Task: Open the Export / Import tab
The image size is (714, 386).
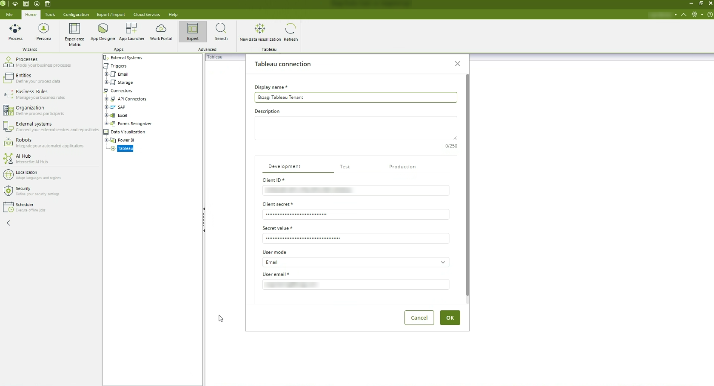Action: coord(111,15)
